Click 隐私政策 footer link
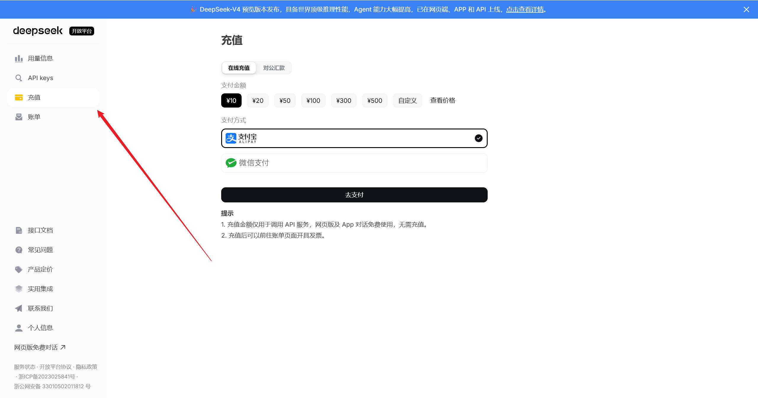The image size is (758, 398). point(86,367)
